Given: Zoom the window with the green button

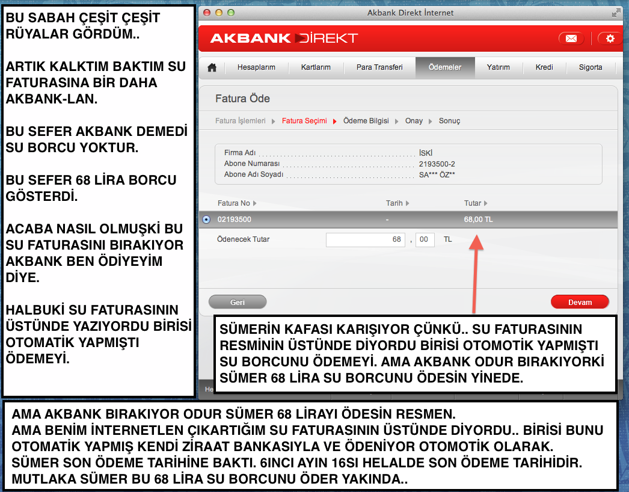Looking at the screenshot, I should point(231,13).
